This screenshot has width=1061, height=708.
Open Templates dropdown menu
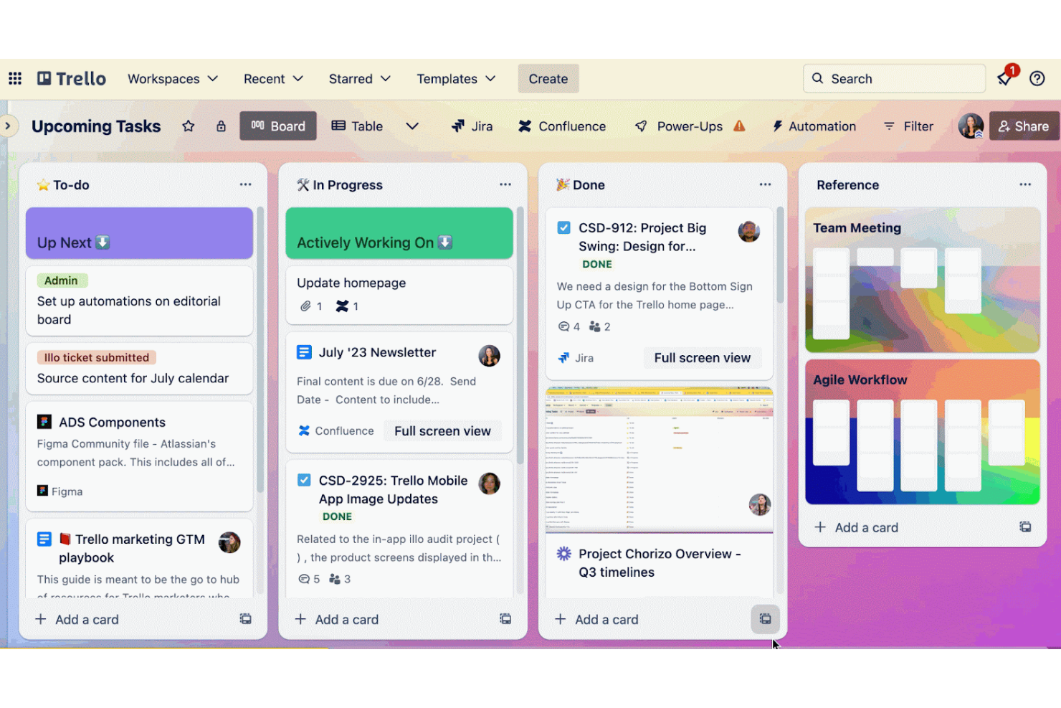456,79
